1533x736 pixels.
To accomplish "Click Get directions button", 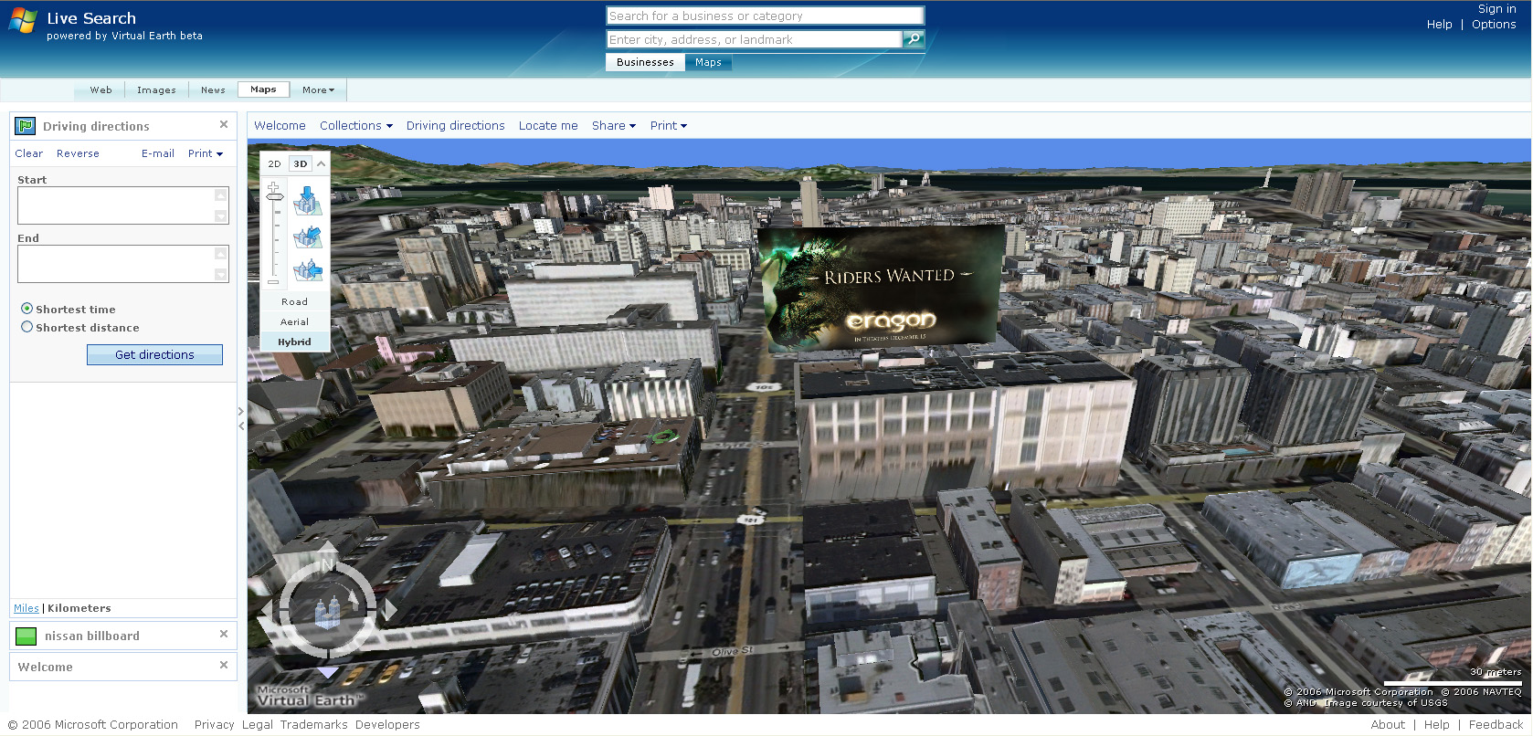I will pyautogui.click(x=154, y=354).
